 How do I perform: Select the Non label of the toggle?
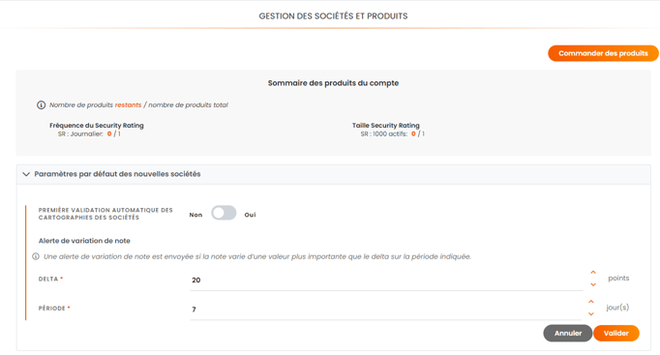[x=195, y=215]
